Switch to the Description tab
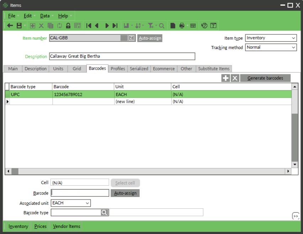Screen dimensions: 303x234 [36, 69]
